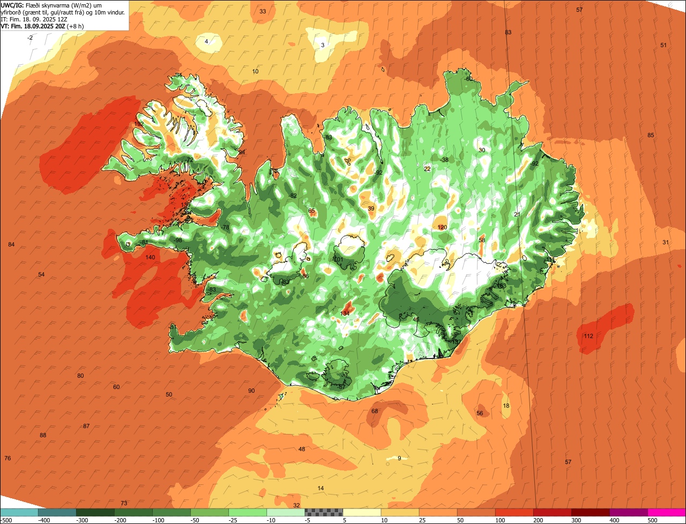Click the legend swatch between -500 and -400
The image size is (686, 524).
19,512
